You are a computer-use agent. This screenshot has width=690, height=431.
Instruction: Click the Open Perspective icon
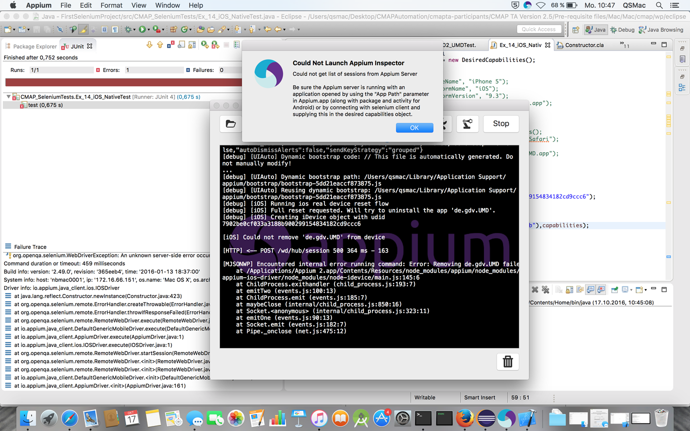(575, 29)
